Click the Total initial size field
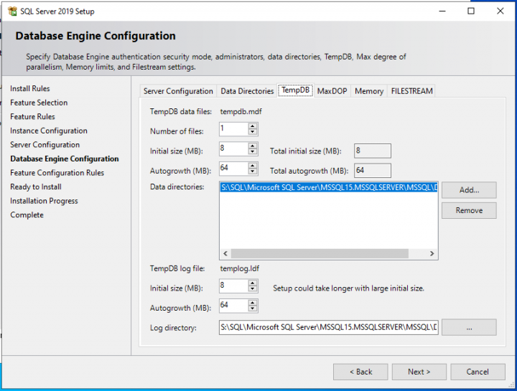Screen dimensions: 517x391 [373, 151]
